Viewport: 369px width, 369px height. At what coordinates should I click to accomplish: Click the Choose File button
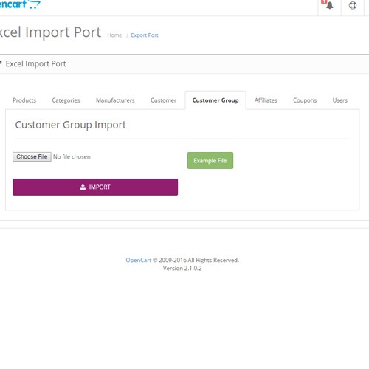tap(32, 156)
